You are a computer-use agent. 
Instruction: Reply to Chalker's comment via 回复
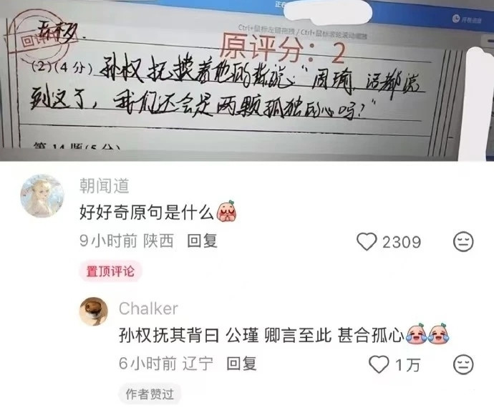coord(242,364)
